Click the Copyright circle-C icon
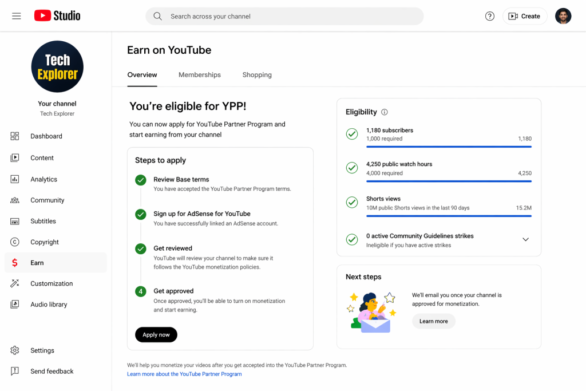 coord(14,242)
